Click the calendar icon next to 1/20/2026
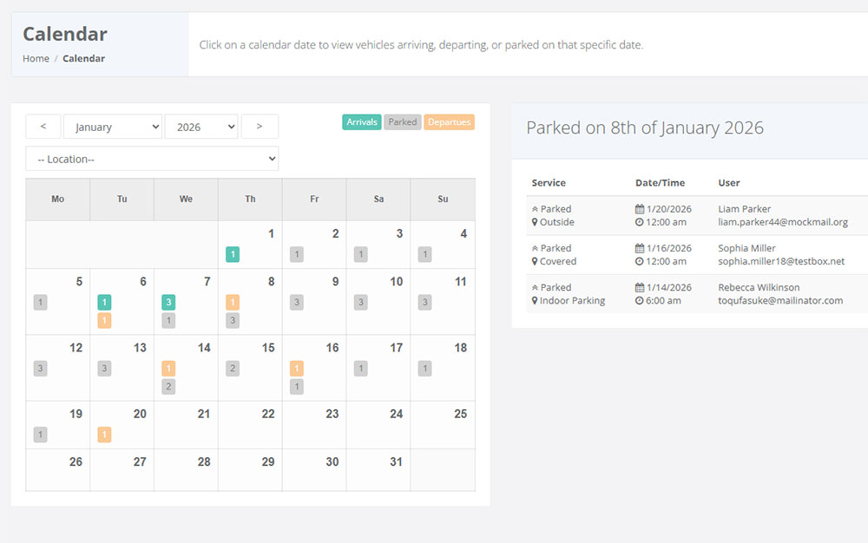This screenshot has height=543, width=868. (x=638, y=208)
